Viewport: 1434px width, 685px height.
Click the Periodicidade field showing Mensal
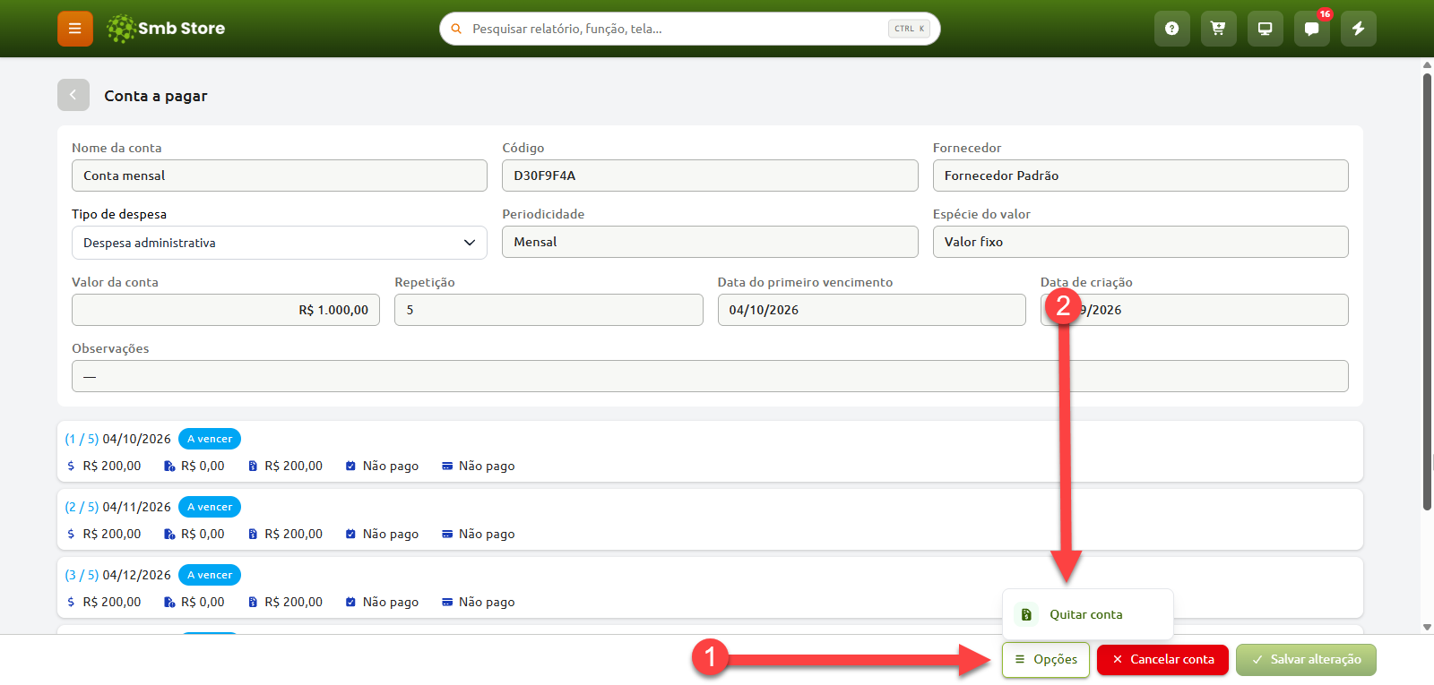pyautogui.click(x=710, y=242)
